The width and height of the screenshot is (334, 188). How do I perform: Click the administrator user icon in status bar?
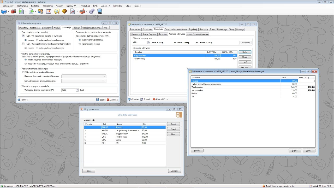pyautogui.click(x=264, y=186)
